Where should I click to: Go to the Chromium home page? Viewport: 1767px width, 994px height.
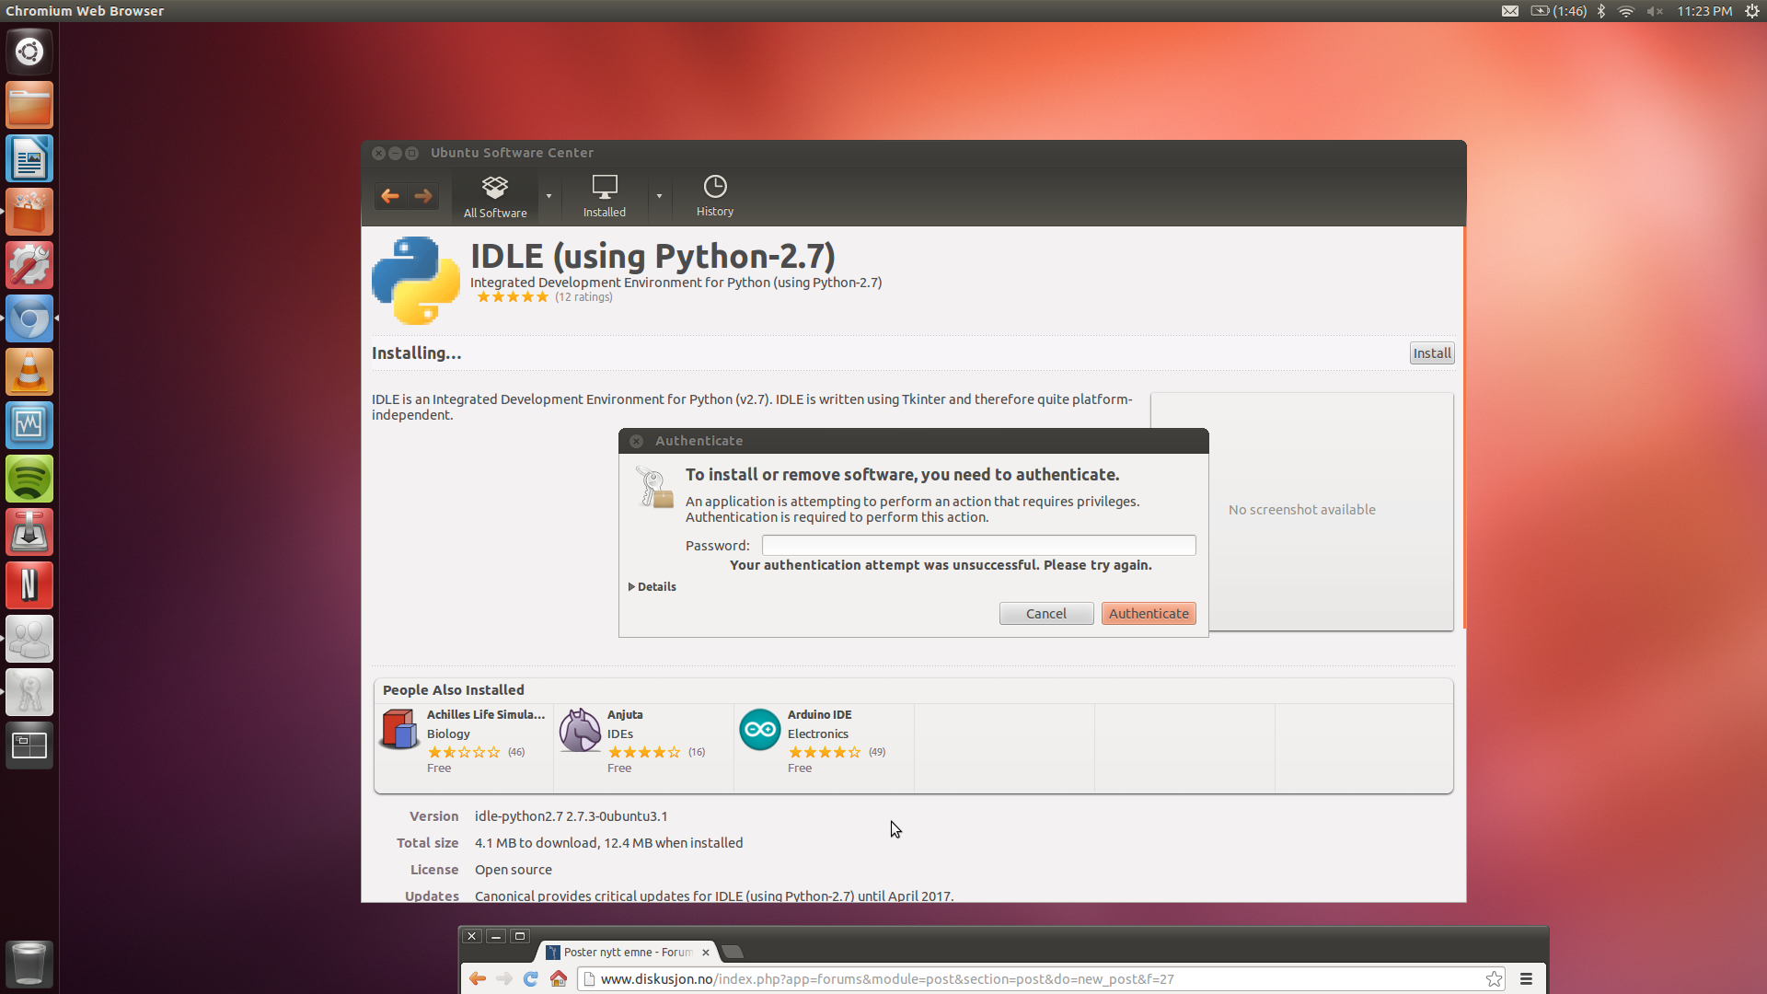558,979
